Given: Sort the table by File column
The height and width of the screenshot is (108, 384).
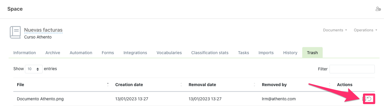Looking at the screenshot, I should point(20,85).
